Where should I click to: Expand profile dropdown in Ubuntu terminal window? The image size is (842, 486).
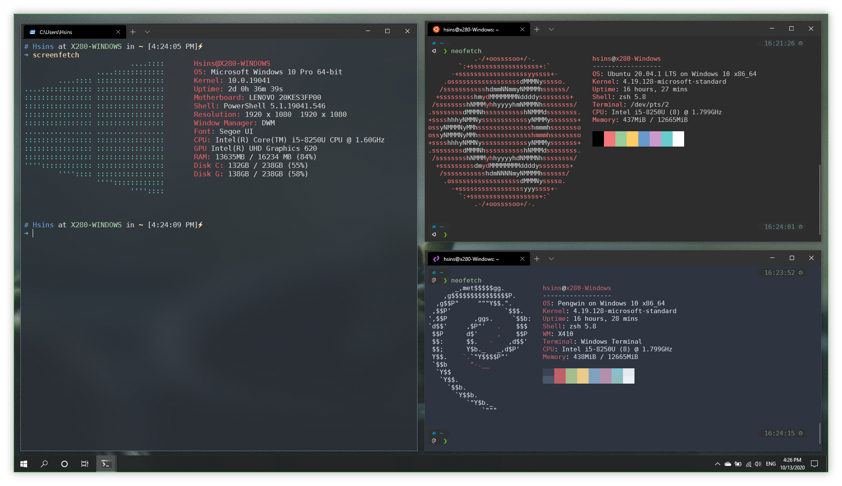[551, 29]
